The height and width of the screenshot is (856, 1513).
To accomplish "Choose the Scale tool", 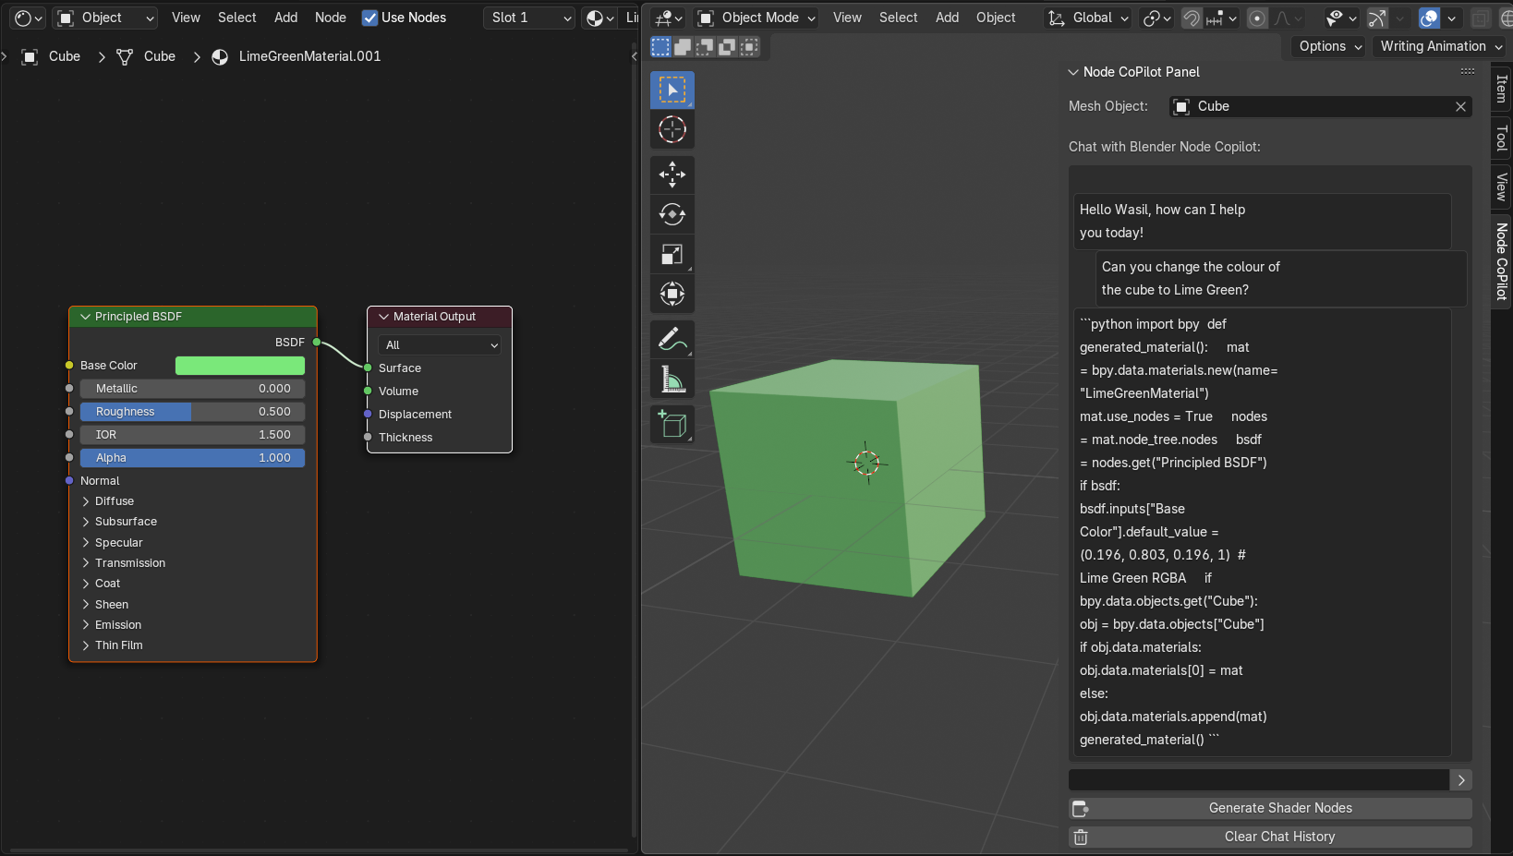I will (672, 255).
